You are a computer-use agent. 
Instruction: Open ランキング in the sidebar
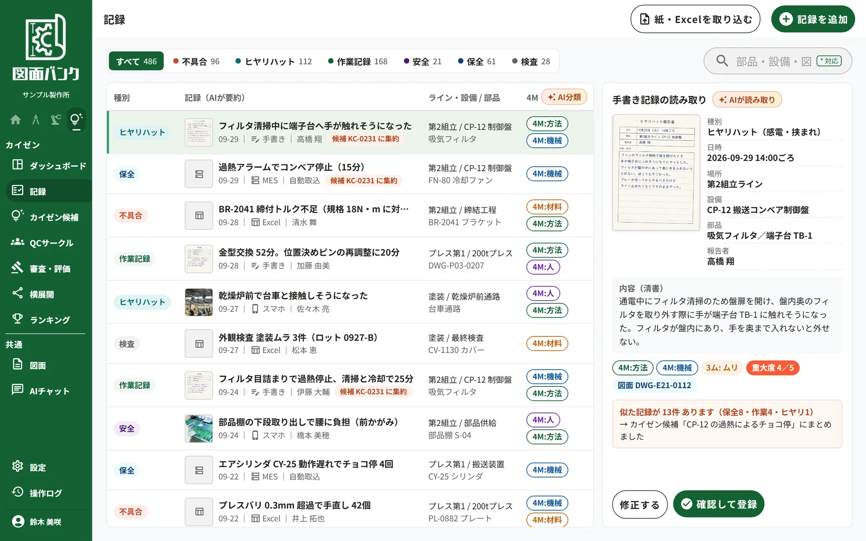[x=48, y=320]
